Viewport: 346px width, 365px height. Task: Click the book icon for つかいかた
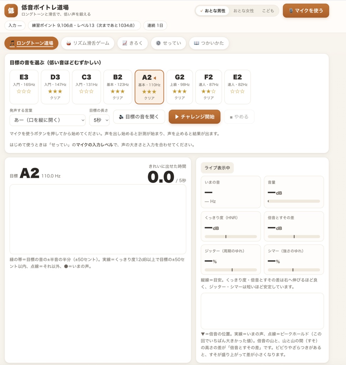coord(197,43)
